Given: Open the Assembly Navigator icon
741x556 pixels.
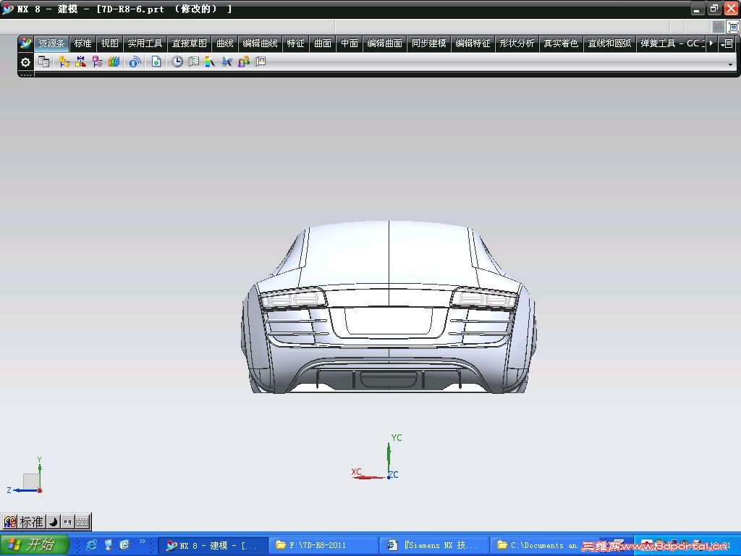Looking at the screenshot, I should coord(64,62).
